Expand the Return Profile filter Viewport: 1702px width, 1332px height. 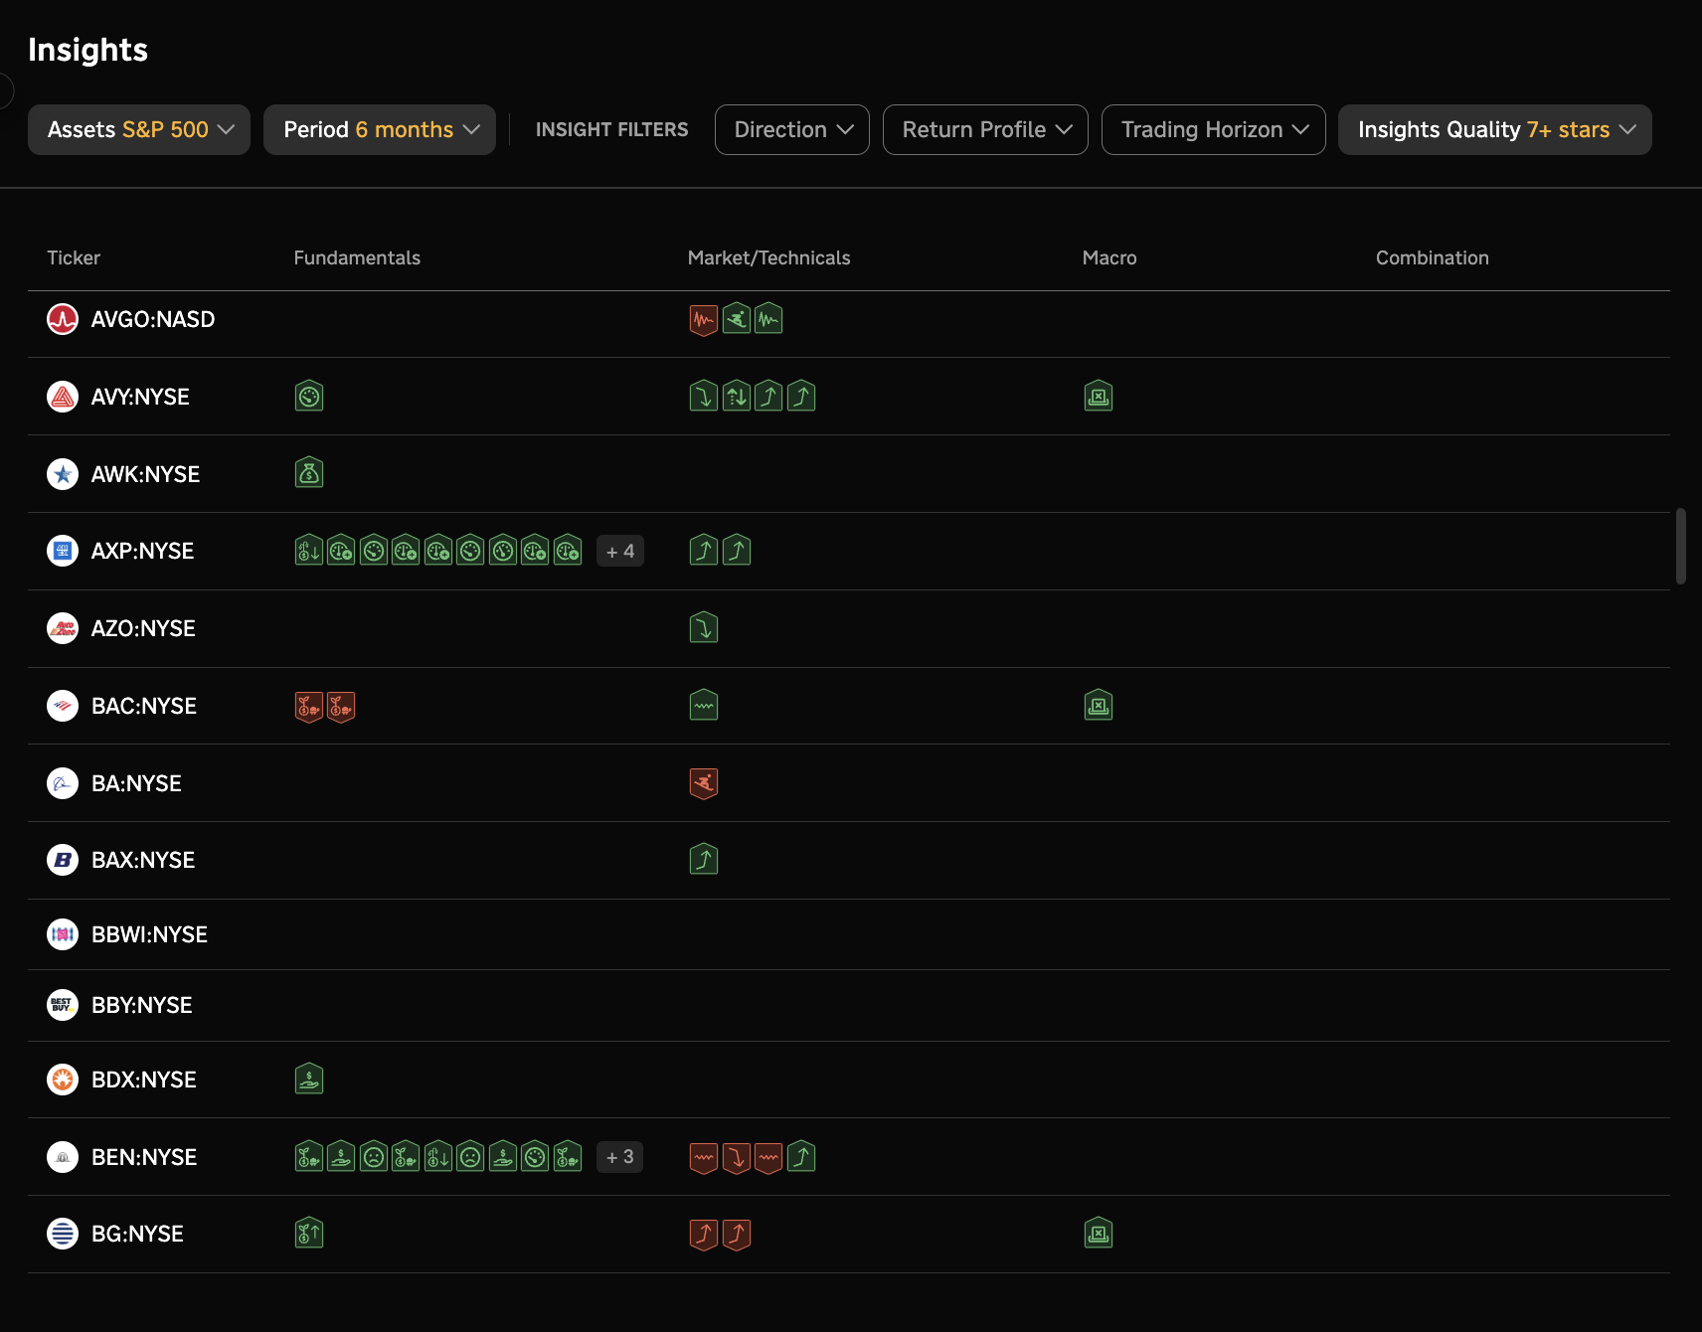985,129
